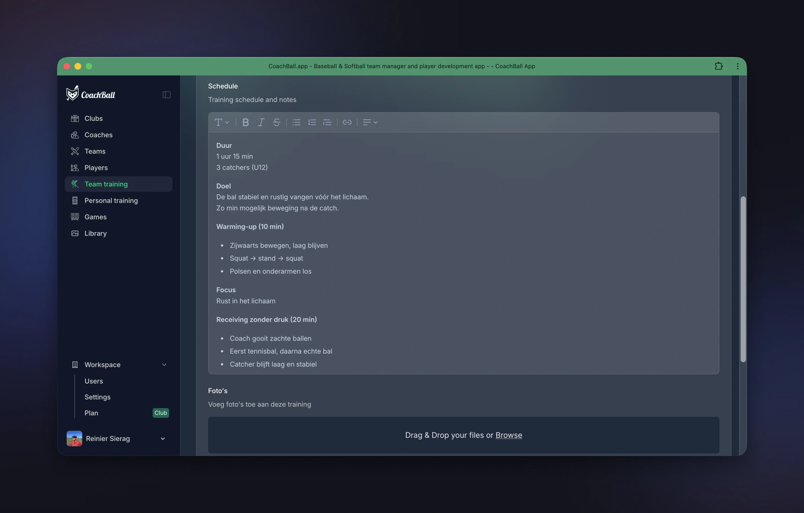Open the text alignment dropdown

coord(370,122)
